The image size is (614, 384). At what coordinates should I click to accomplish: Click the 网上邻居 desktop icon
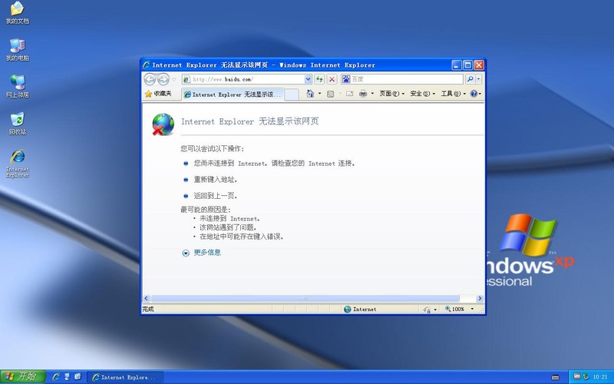click(x=17, y=87)
